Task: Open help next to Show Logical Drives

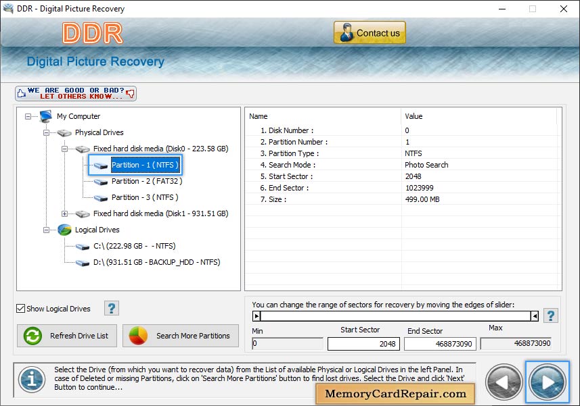Action: click(112, 308)
